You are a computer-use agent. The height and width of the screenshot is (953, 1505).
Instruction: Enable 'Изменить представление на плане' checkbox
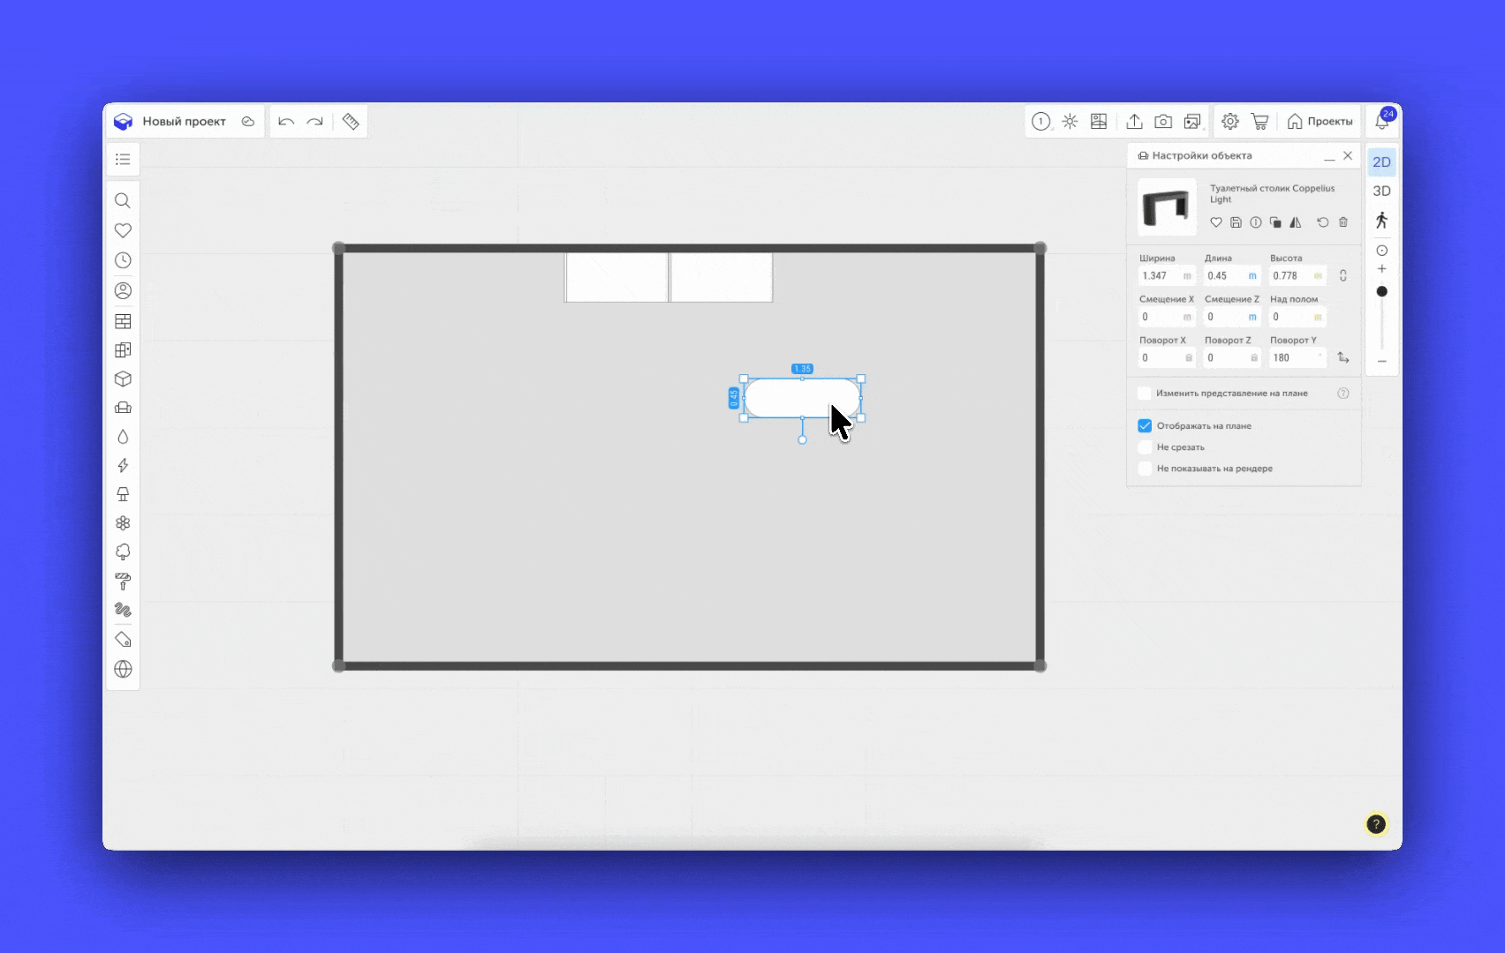[1145, 394]
